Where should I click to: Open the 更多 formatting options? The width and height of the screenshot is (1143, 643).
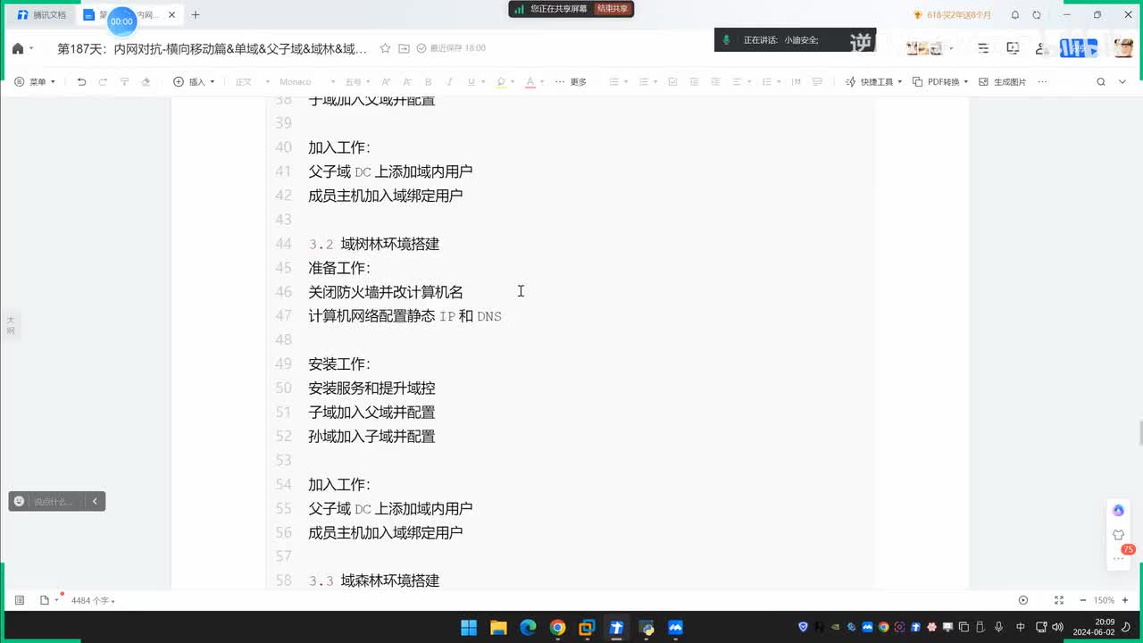coord(571,81)
